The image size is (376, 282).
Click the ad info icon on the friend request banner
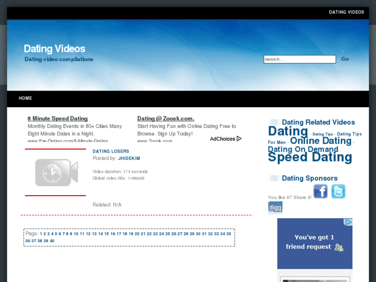coord(349,222)
